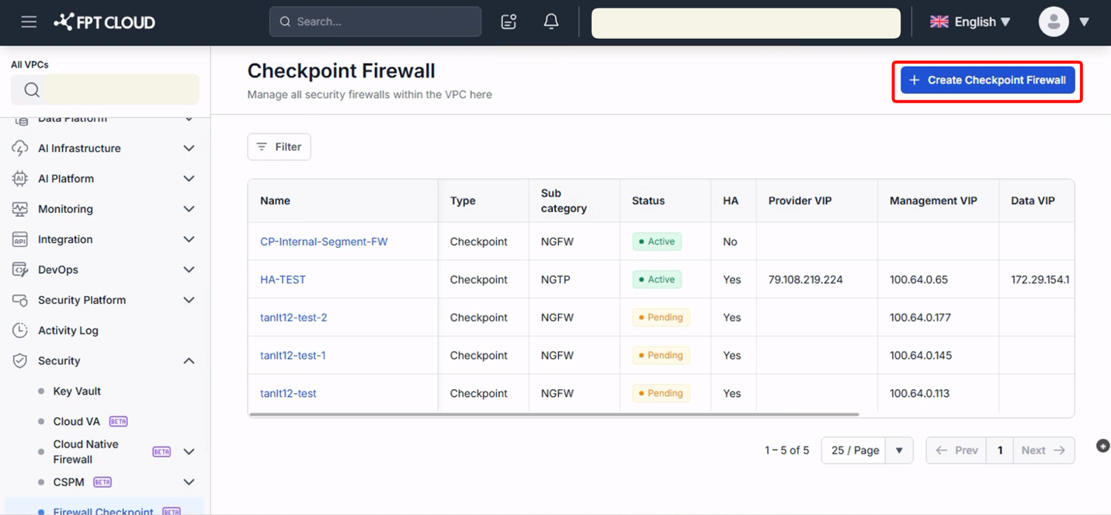This screenshot has height=515, width=1111.
Task: Click the AI Infrastructure sidebar icon
Action: (20, 148)
